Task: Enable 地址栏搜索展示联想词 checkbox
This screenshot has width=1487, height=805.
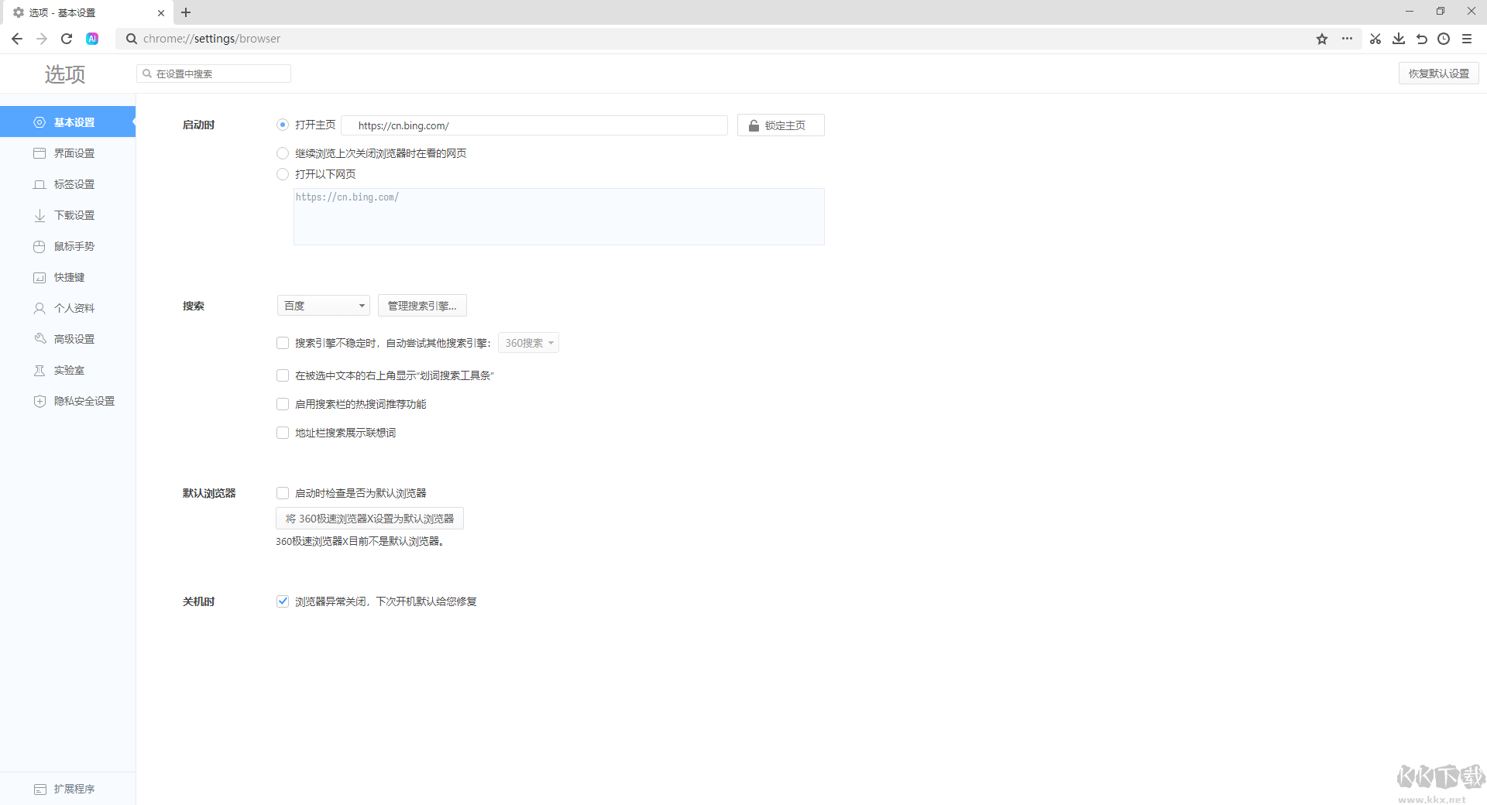Action: click(x=283, y=433)
